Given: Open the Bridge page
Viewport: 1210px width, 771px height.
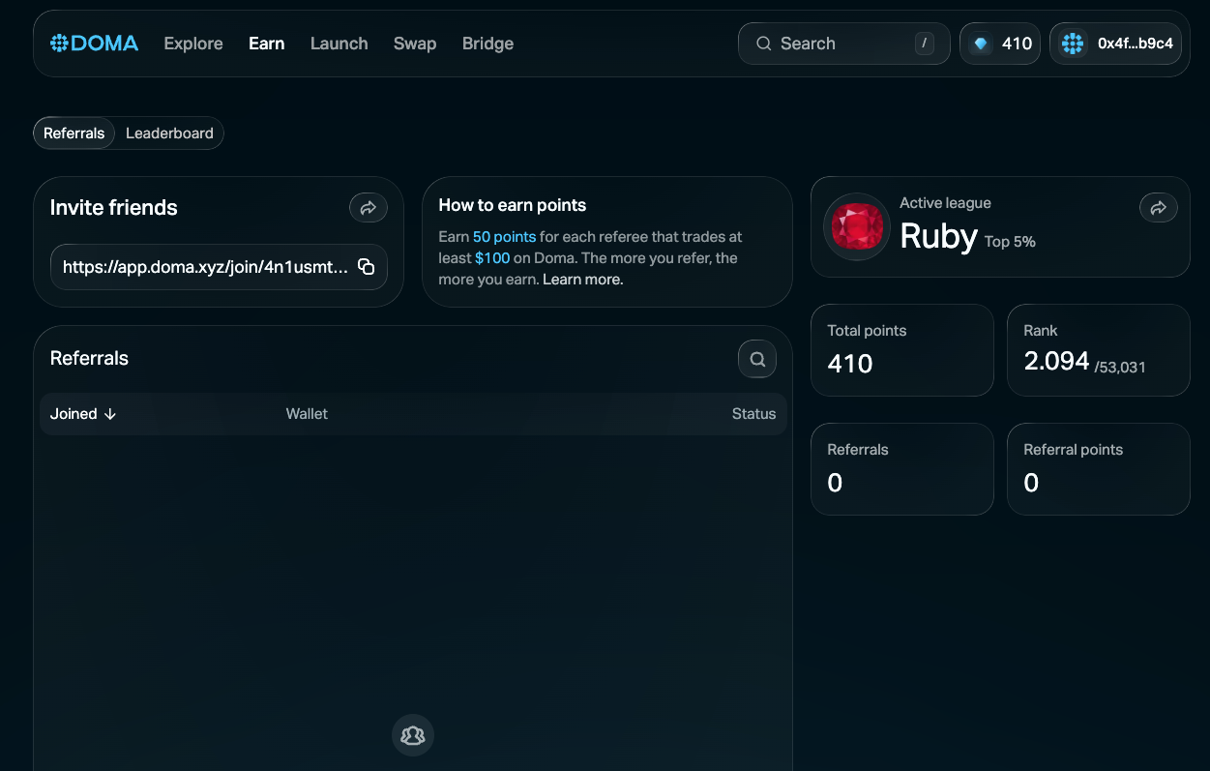Looking at the screenshot, I should [x=487, y=44].
